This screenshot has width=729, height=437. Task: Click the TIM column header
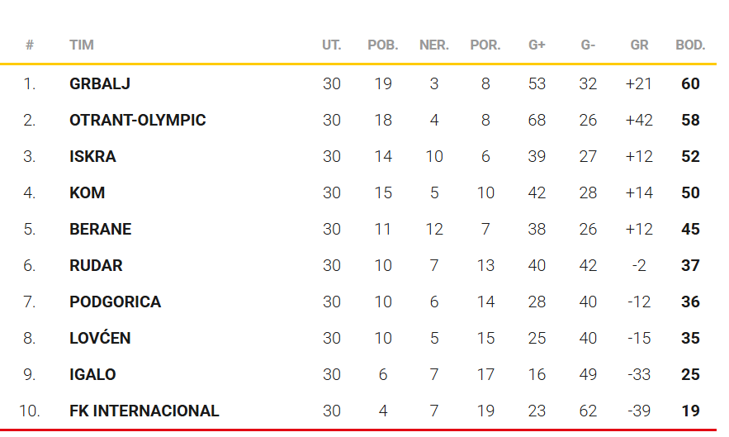pos(81,45)
